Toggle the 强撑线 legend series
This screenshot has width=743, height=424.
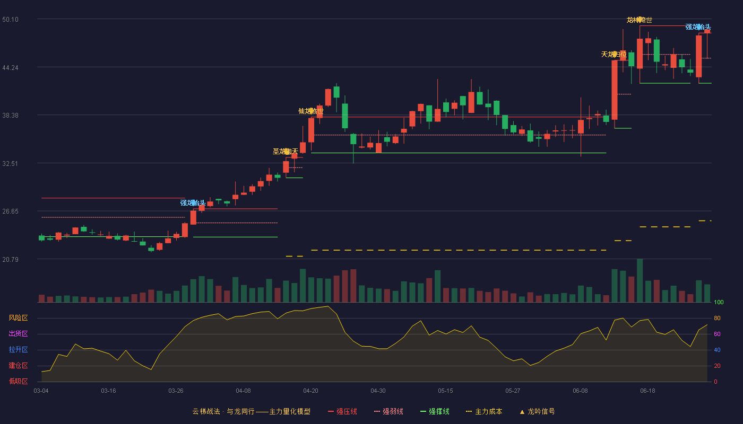coord(435,411)
